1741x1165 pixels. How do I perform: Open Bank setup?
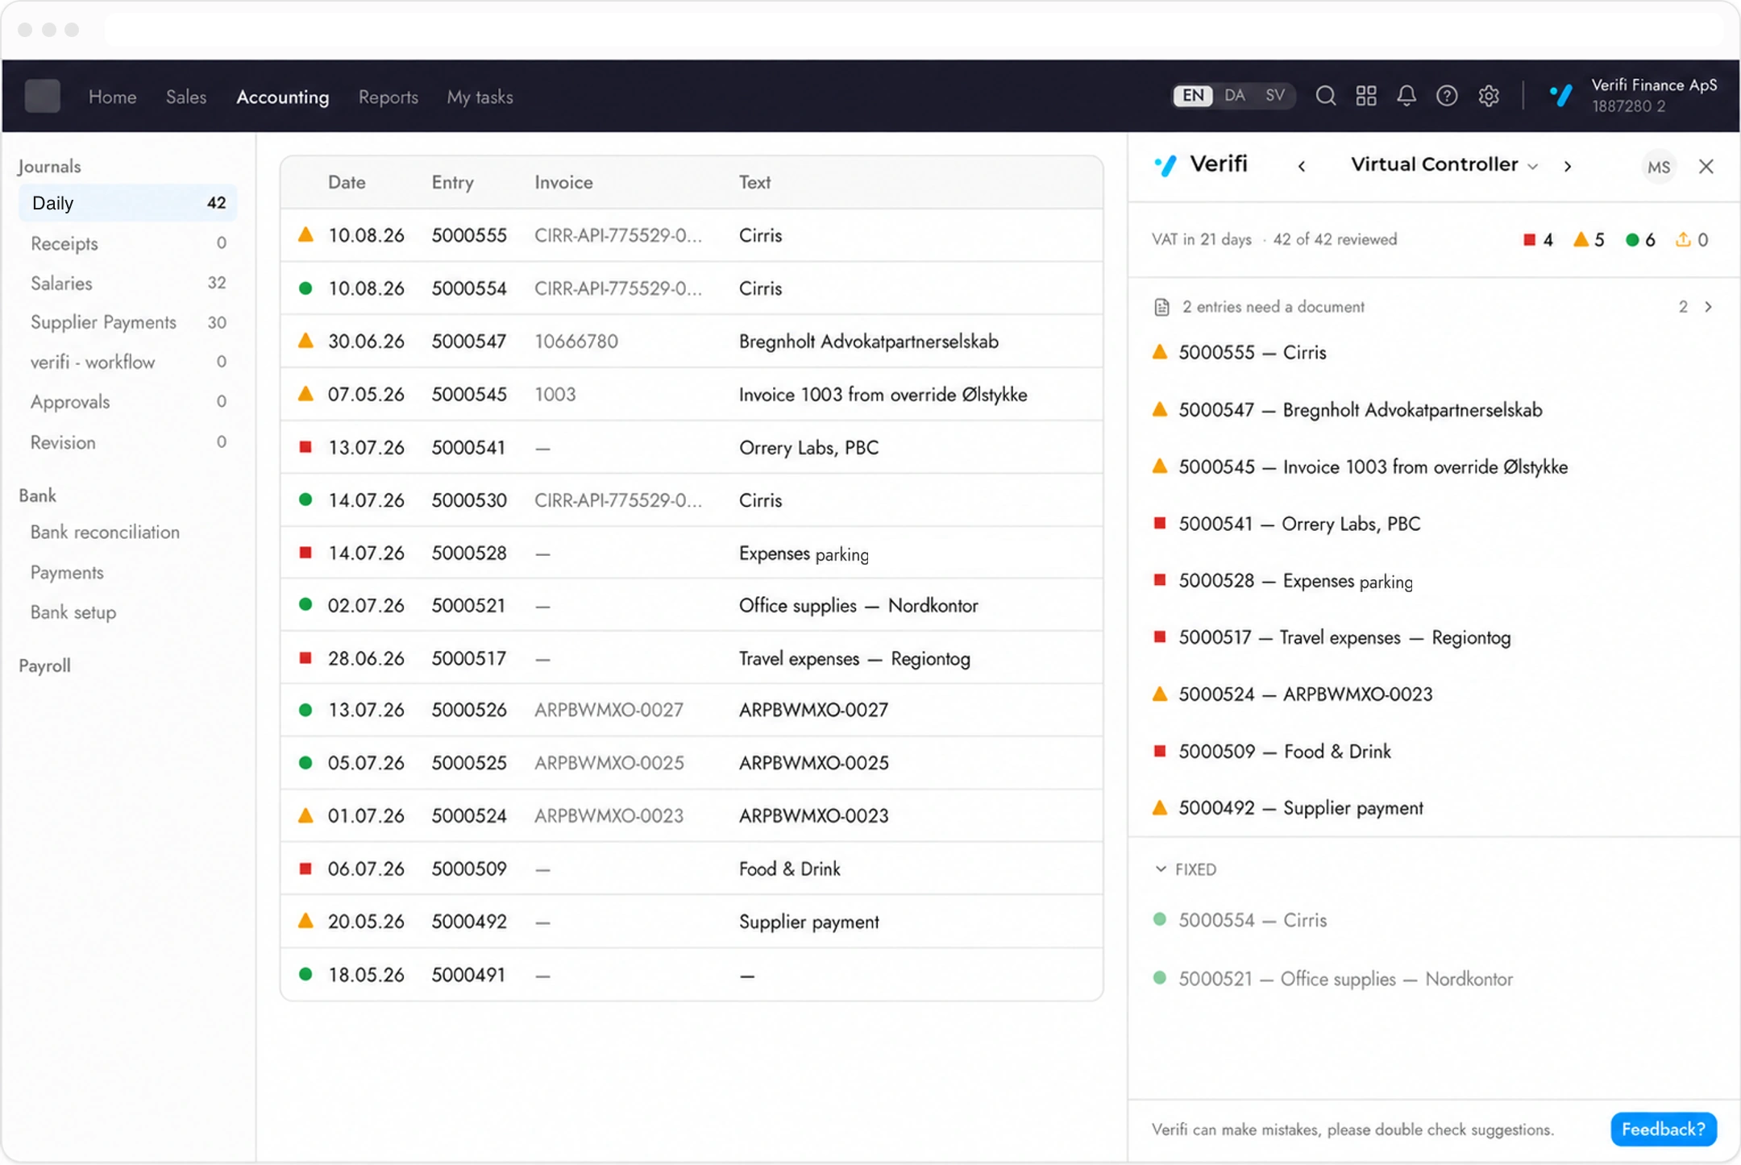pos(73,612)
